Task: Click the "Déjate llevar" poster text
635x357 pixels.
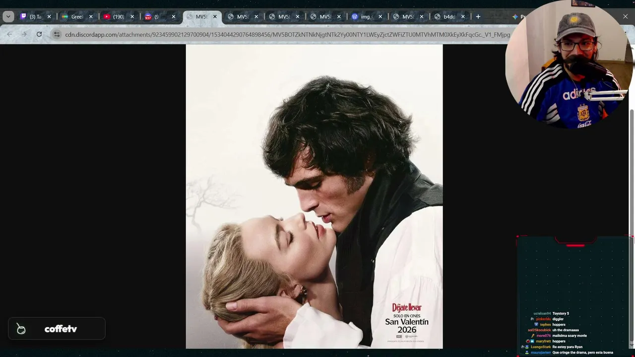Action: [x=407, y=308]
